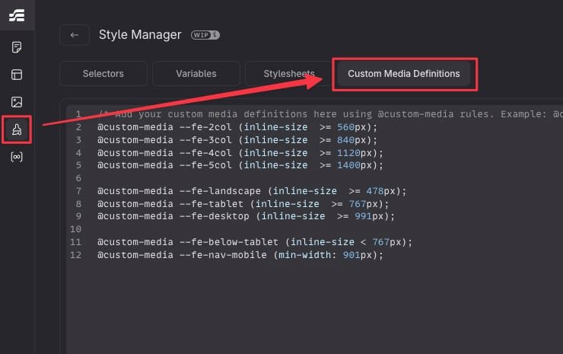Click the --fe-5col definition line

tap(240, 165)
